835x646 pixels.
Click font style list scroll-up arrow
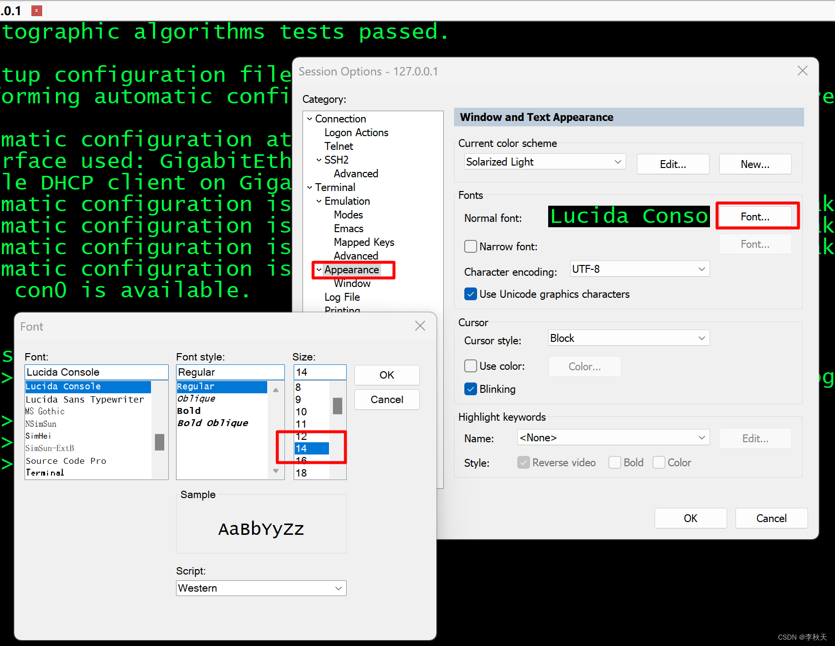[276, 390]
